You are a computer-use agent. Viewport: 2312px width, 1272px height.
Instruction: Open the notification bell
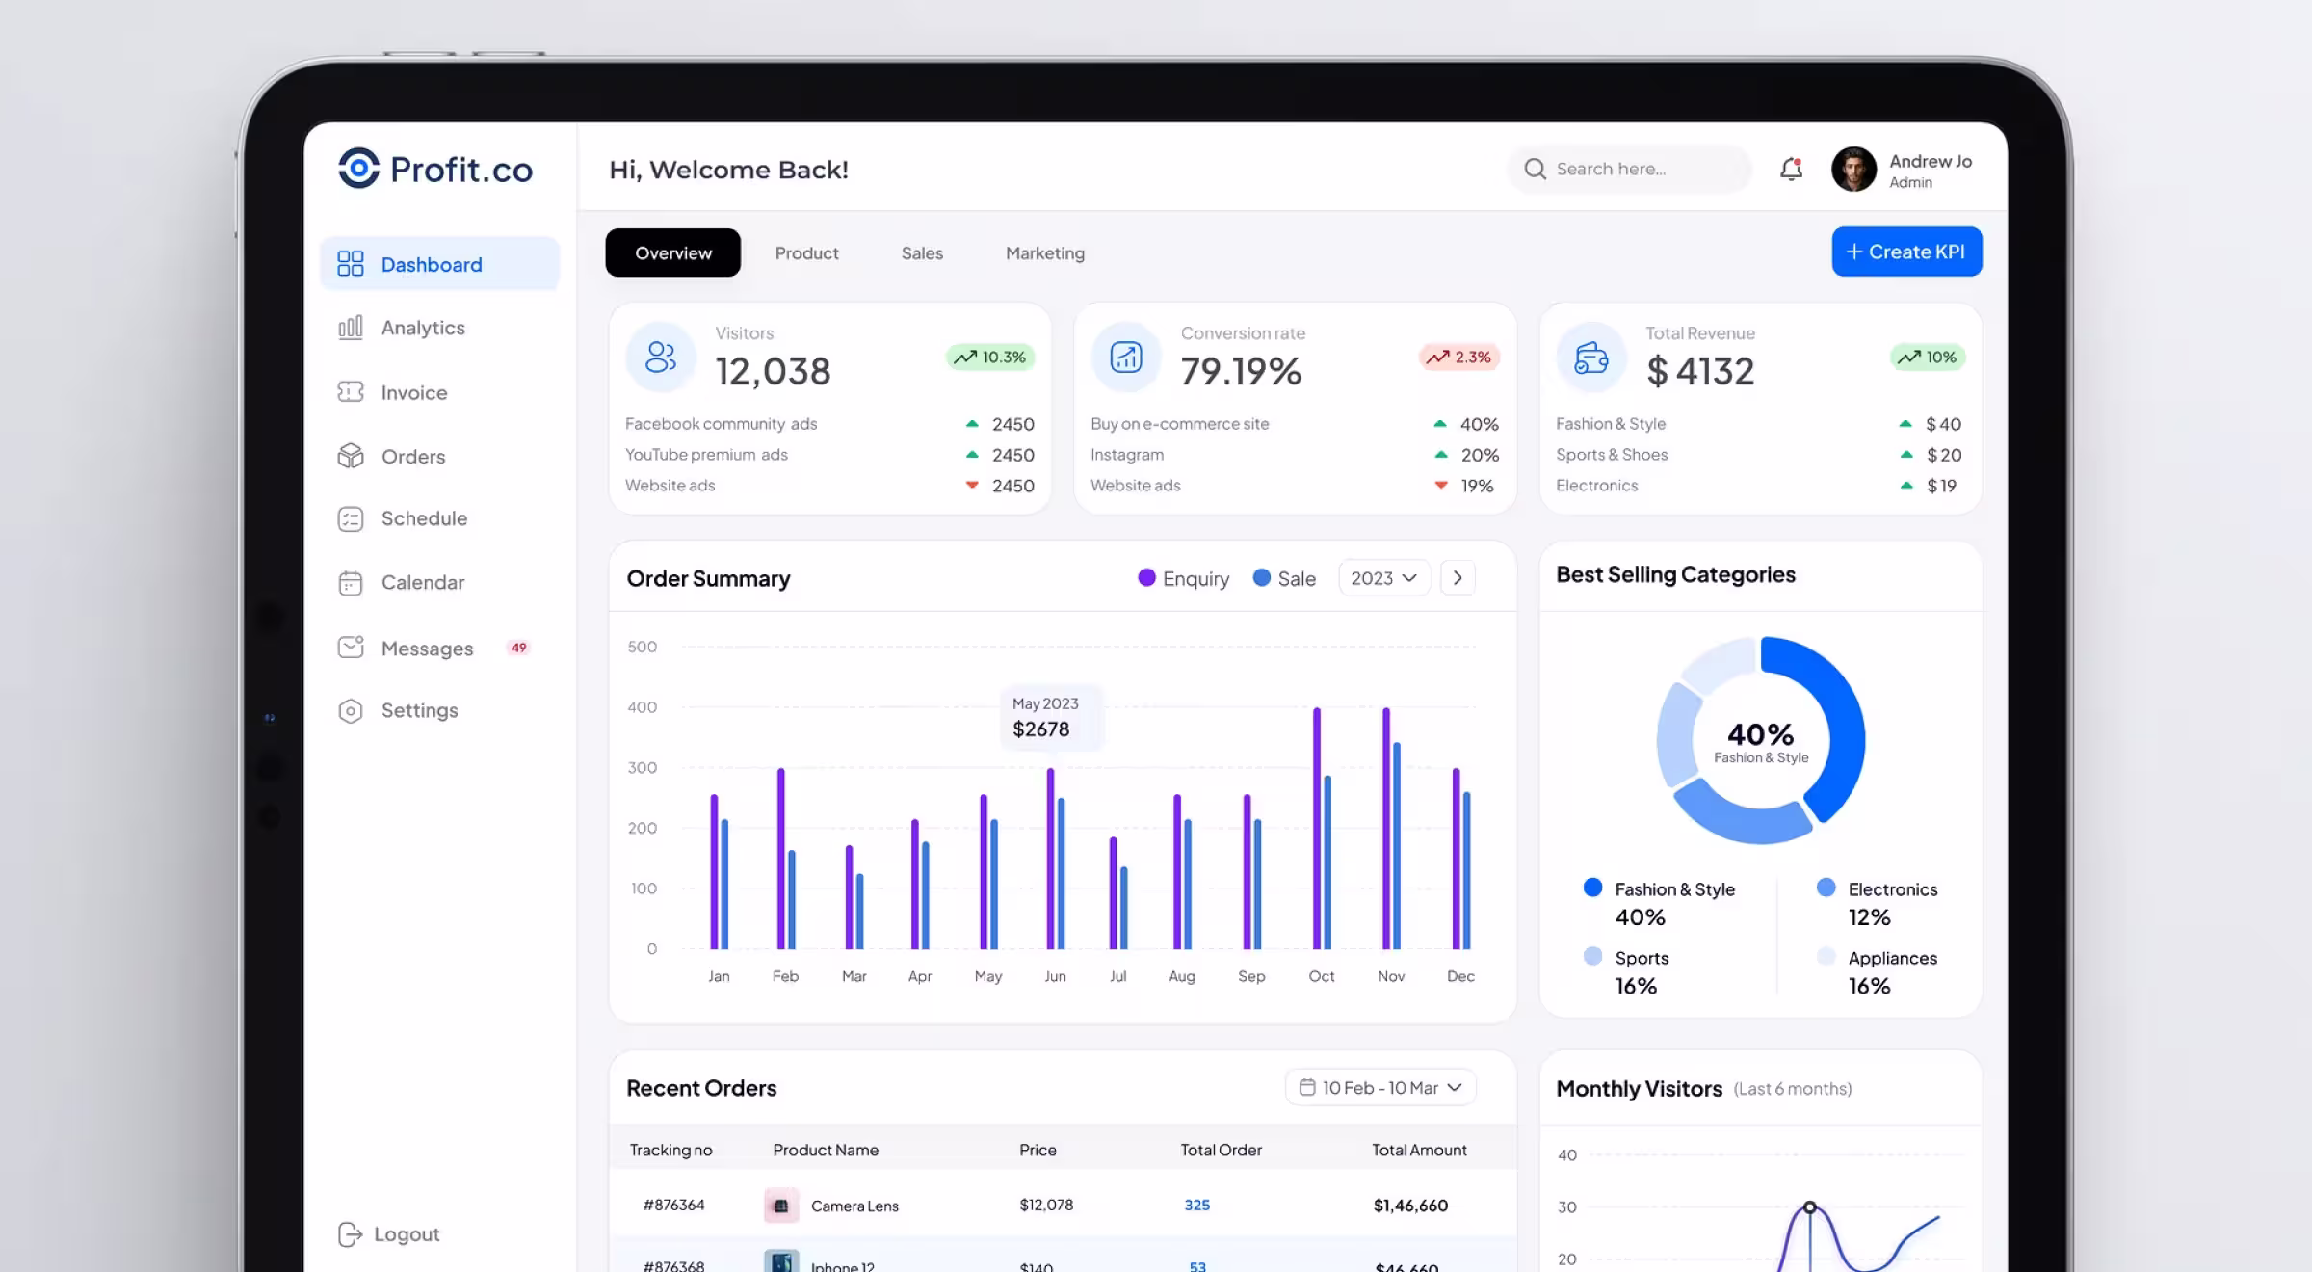click(1791, 169)
